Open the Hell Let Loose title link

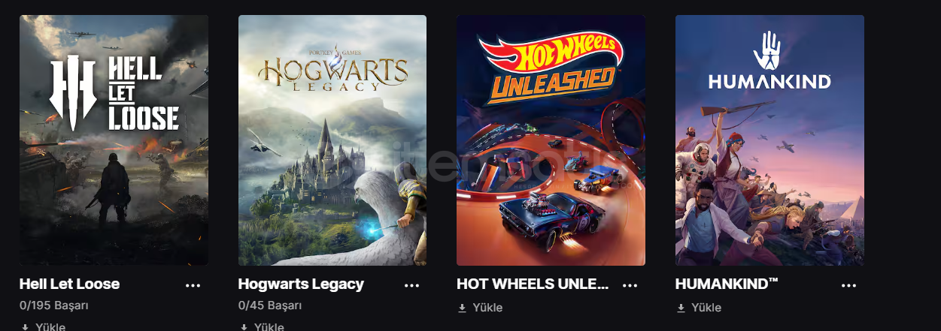(x=69, y=284)
